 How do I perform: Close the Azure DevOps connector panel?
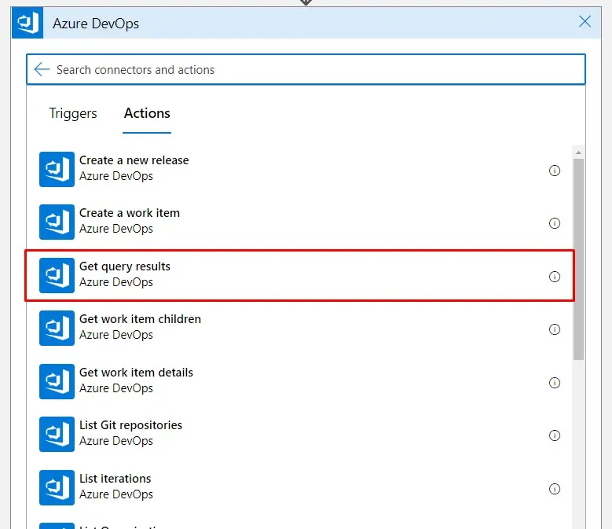(x=585, y=21)
